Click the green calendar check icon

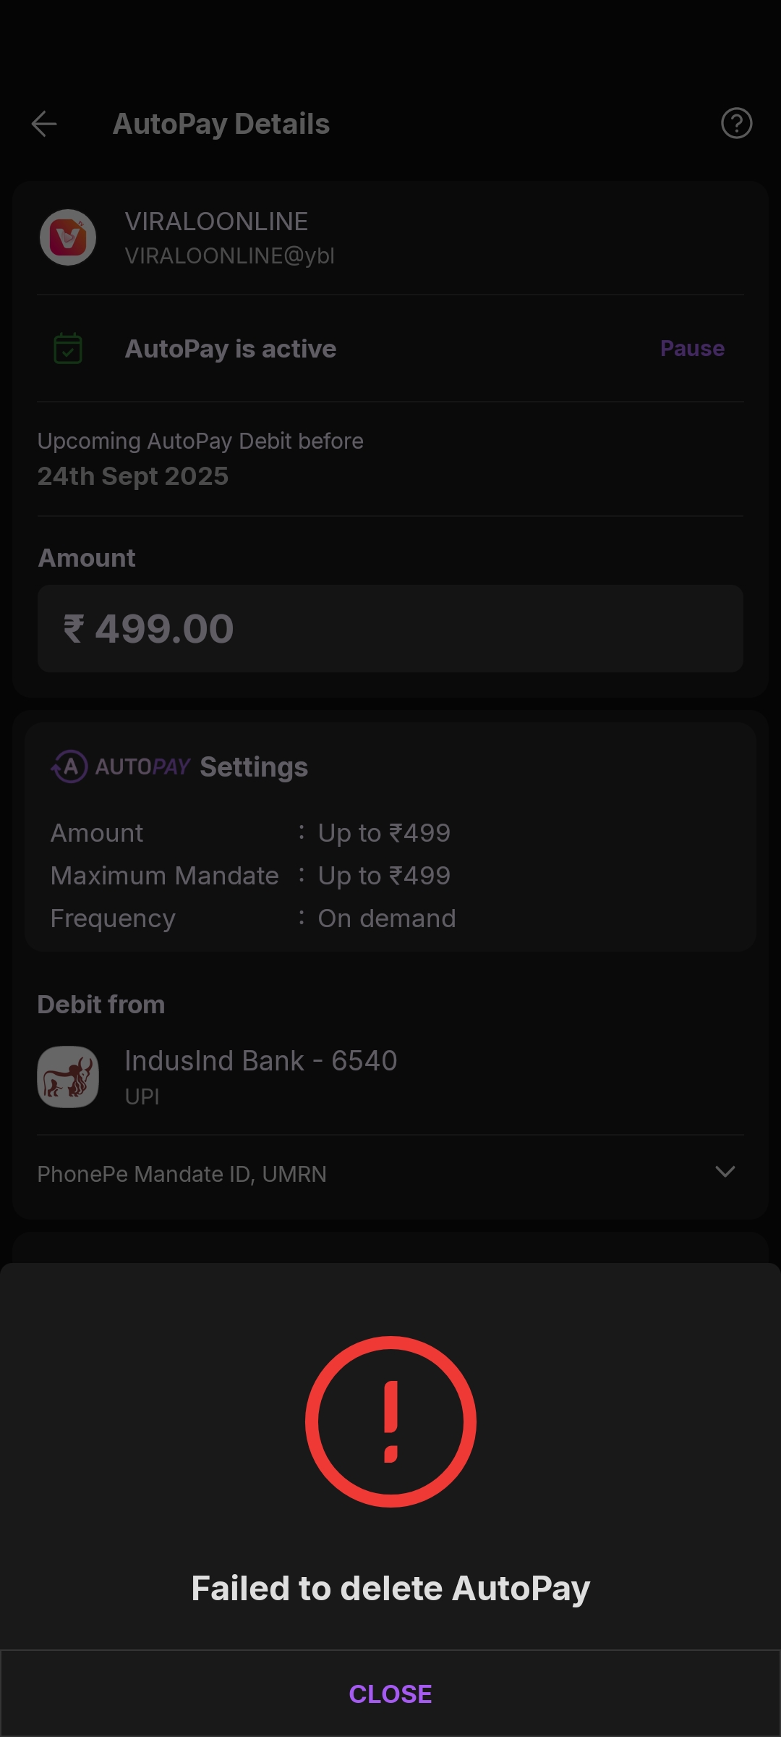click(x=68, y=349)
